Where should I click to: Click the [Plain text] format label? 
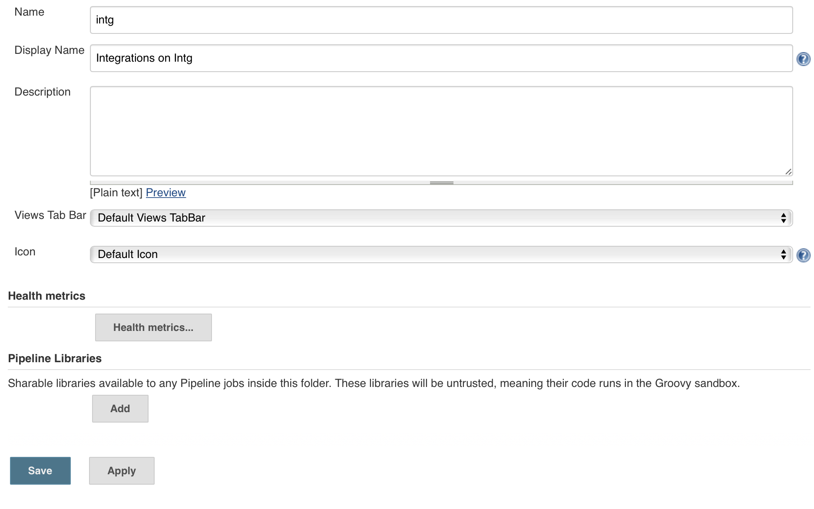pyautogui.click(x=116, y=192)
